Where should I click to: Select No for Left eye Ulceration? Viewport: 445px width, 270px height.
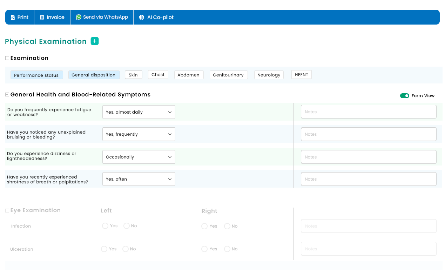click(x=126, y=249)
